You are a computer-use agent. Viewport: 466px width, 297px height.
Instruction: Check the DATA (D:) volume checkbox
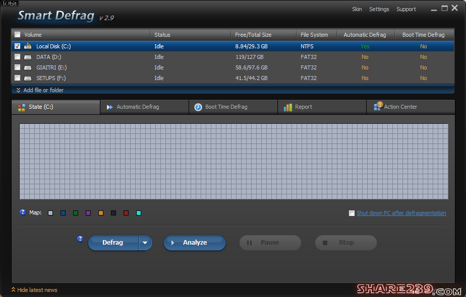pyautogui.click(x=18, y=57)
